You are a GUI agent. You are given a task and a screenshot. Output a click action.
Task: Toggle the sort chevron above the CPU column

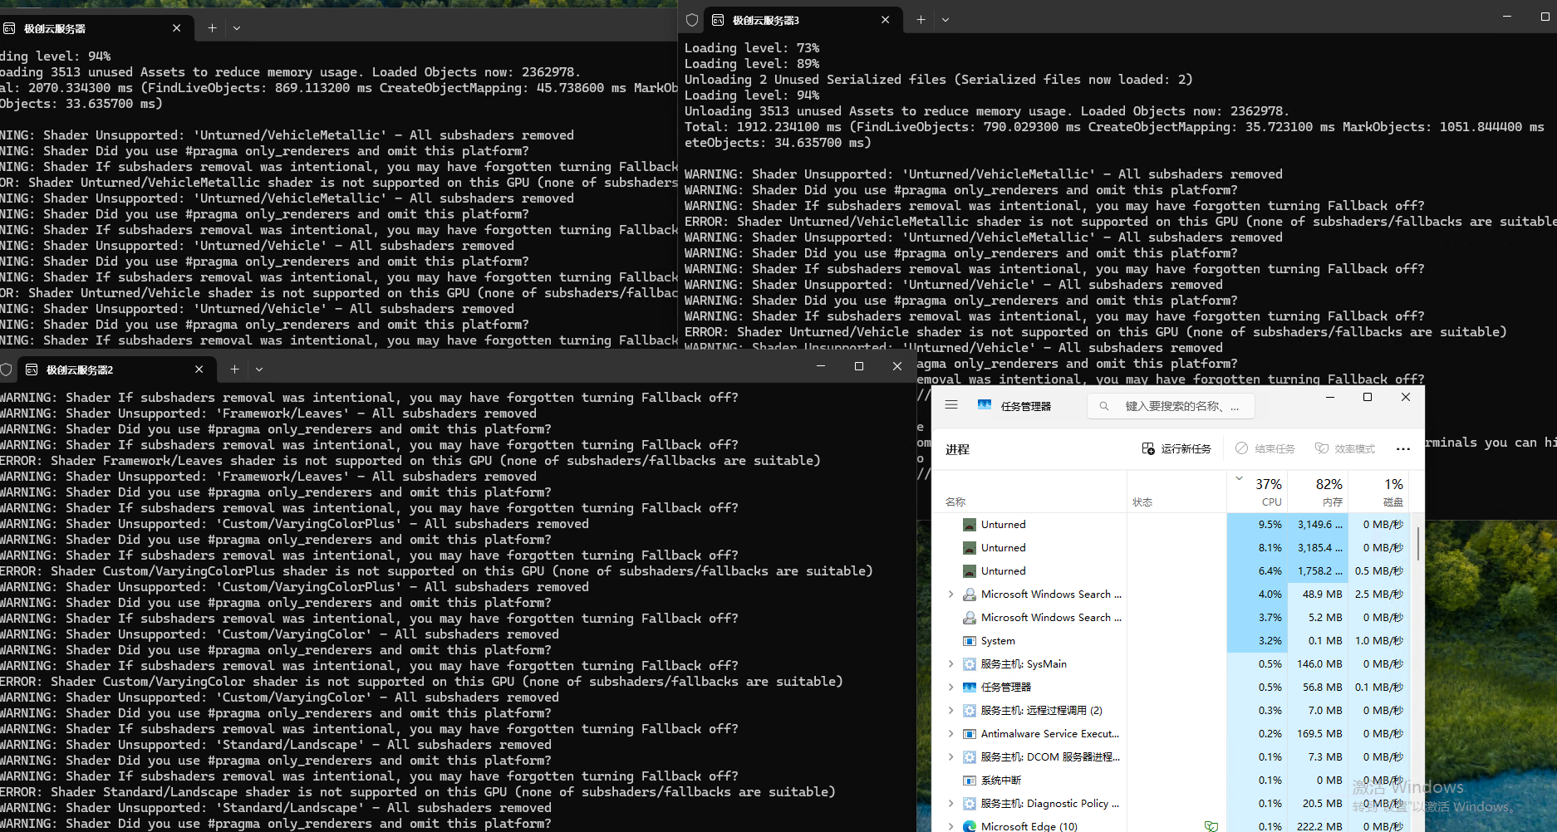pos(1239,478)
